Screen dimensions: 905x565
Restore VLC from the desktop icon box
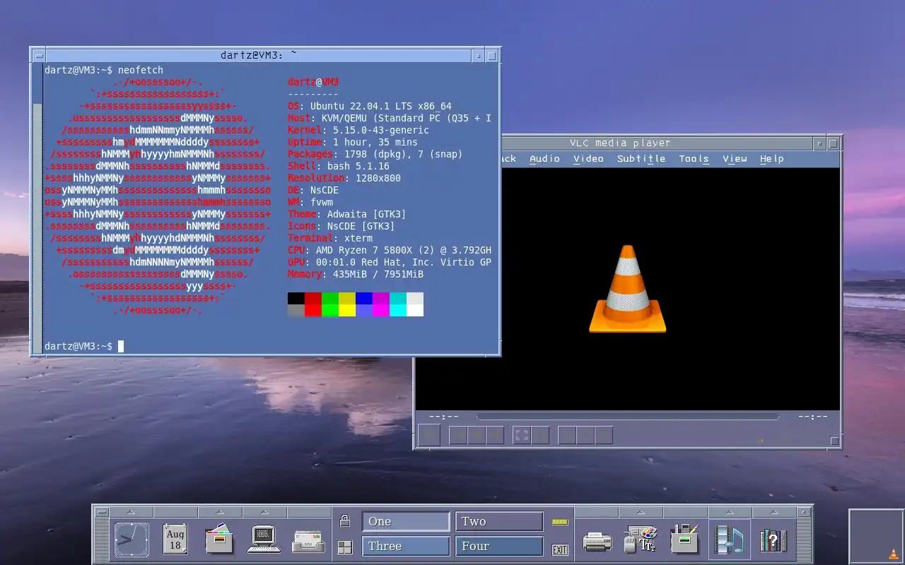pos(893,554)
